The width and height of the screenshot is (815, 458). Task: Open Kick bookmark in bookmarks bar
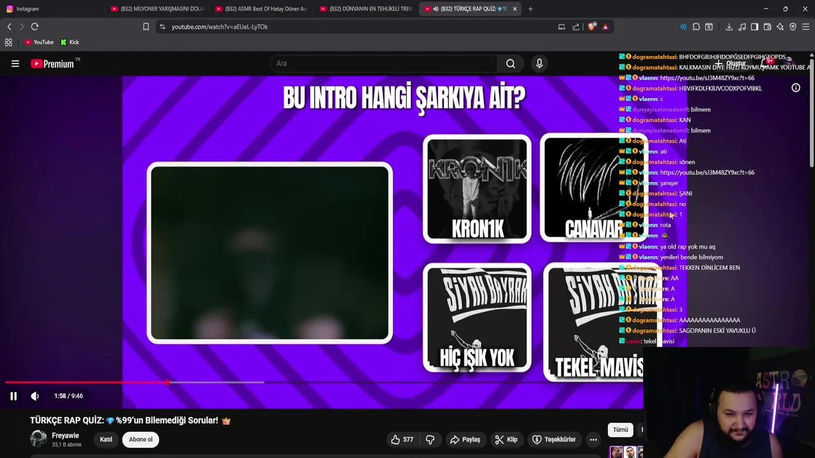[70, 42]
